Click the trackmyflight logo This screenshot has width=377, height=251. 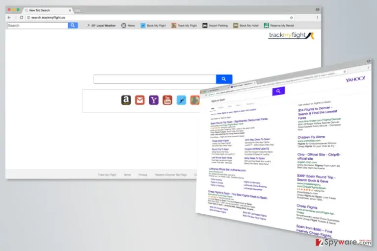coord(292,36)
